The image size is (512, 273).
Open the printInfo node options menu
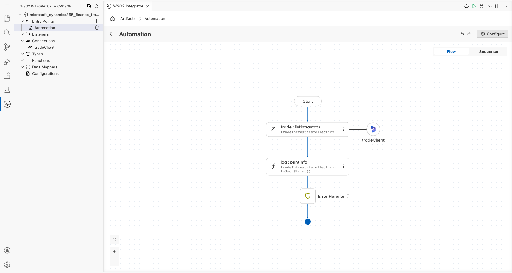click(x=344, y=167)
